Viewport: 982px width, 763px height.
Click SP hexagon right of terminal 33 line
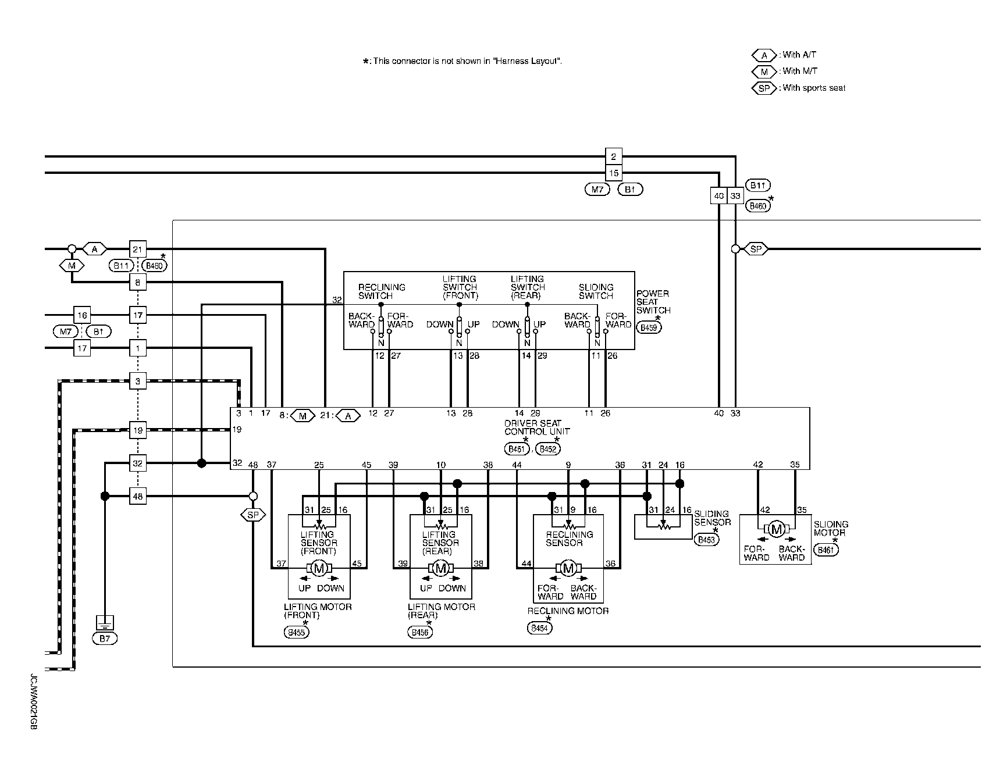click(756, 249)
